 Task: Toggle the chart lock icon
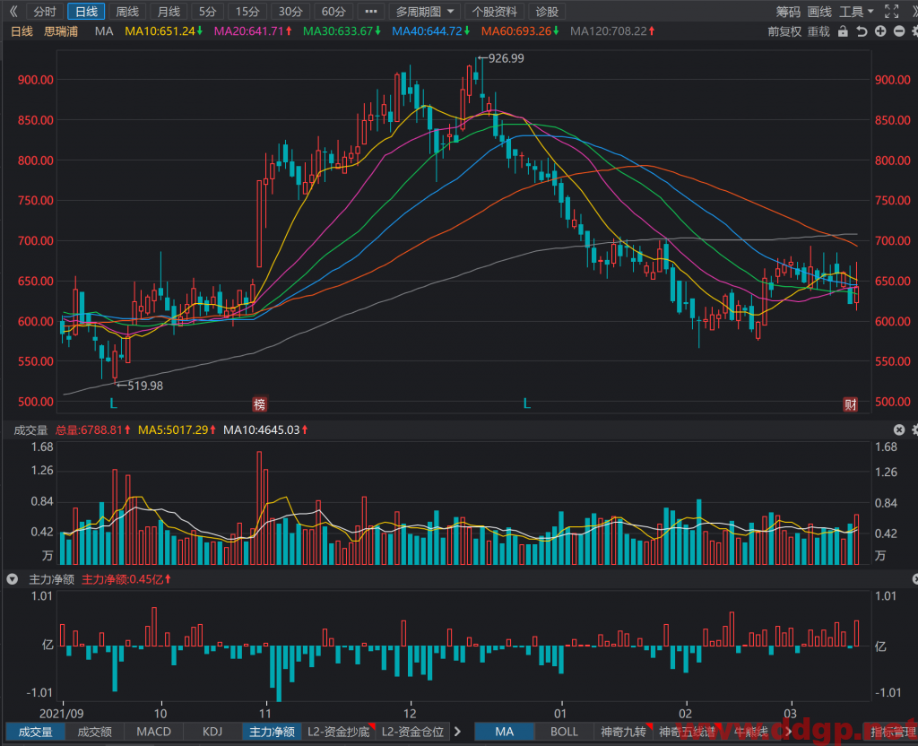click(843, 31)
